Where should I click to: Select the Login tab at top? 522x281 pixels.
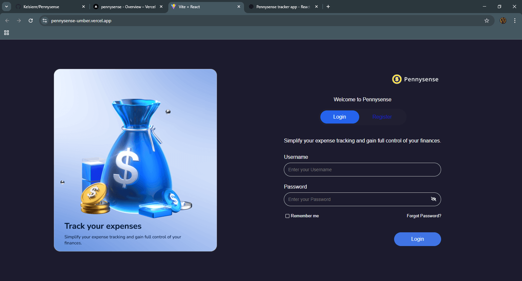coord(340,117)
